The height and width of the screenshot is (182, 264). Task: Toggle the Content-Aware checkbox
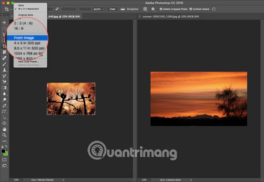(x=191, y=9)
